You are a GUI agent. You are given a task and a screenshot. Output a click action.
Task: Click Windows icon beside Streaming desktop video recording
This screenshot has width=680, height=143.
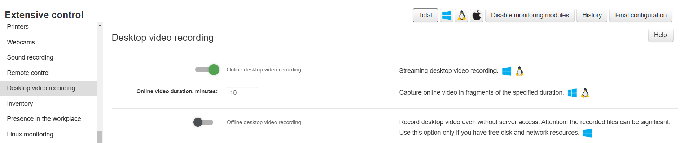(x=506, y=71)
